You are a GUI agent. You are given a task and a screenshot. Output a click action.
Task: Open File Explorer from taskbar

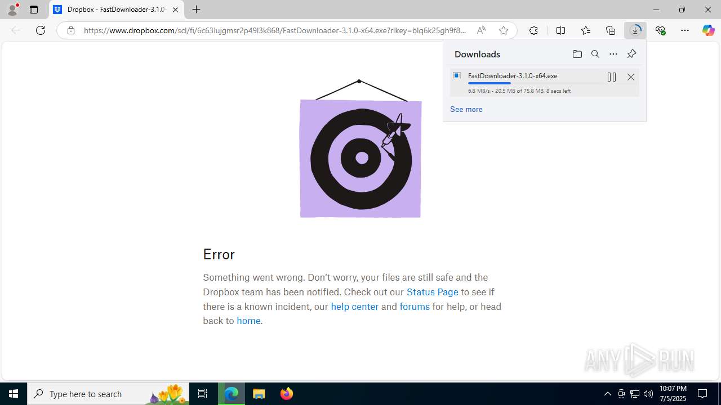[x=259, y=394]
